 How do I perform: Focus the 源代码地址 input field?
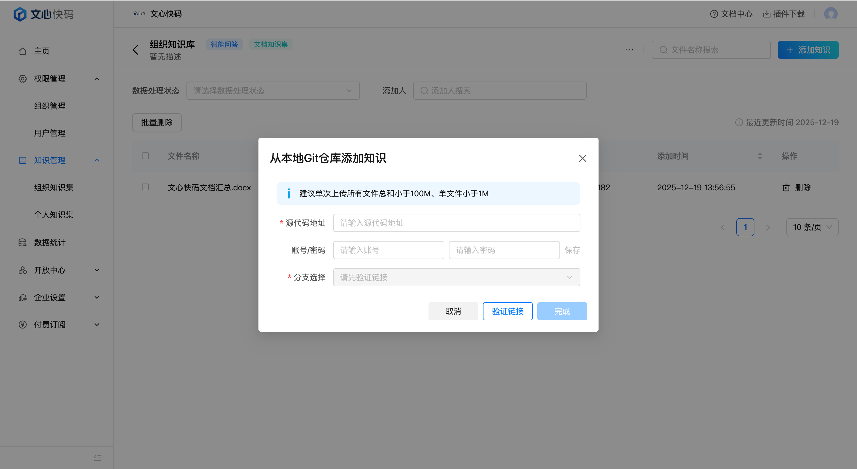pos(457,223)
